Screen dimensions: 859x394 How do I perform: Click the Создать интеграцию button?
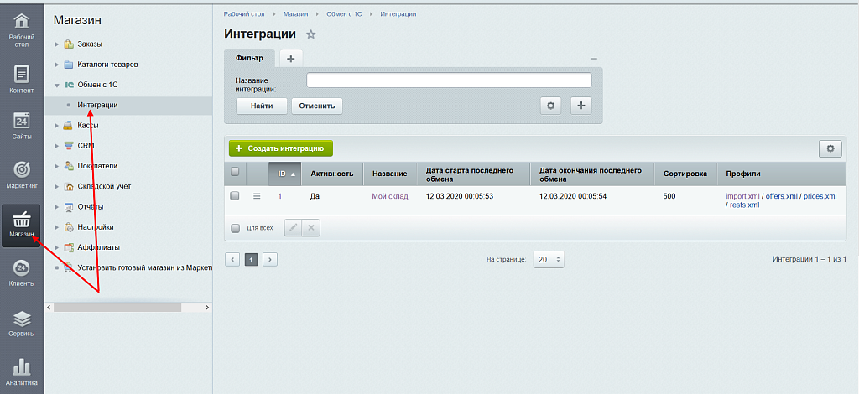[x=281, y=148]
